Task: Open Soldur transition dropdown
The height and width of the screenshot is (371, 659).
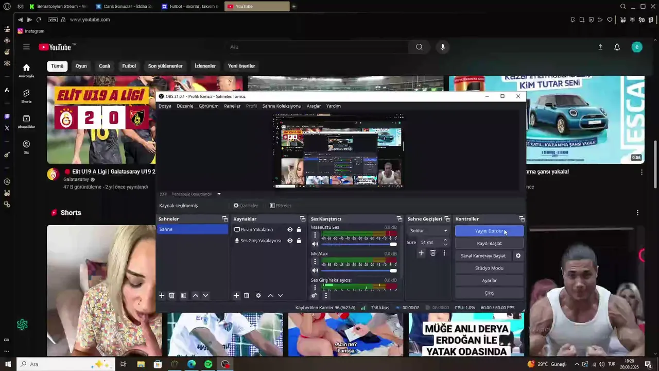Action: [428, 230]
